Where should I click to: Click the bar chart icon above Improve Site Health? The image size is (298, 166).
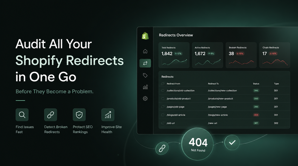pyautogui.click(x=108, y=115)
